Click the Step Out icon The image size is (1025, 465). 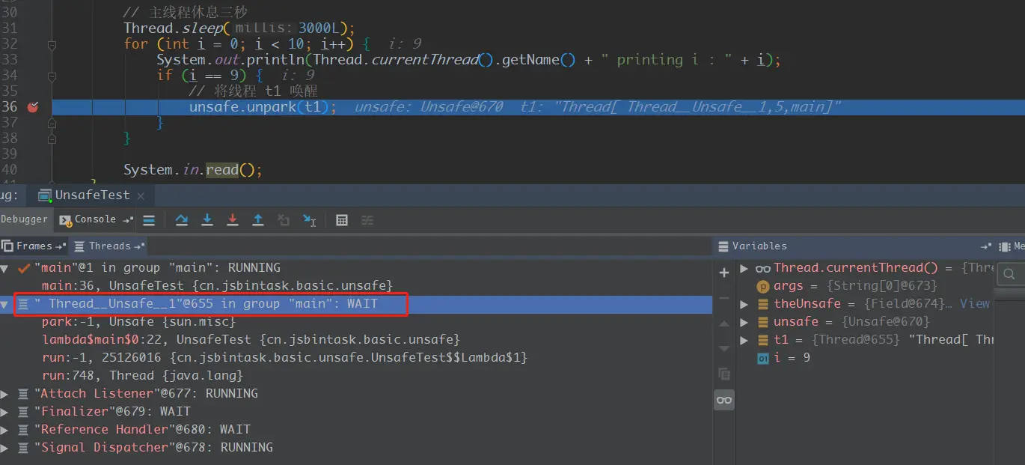[x=258, y=219]
